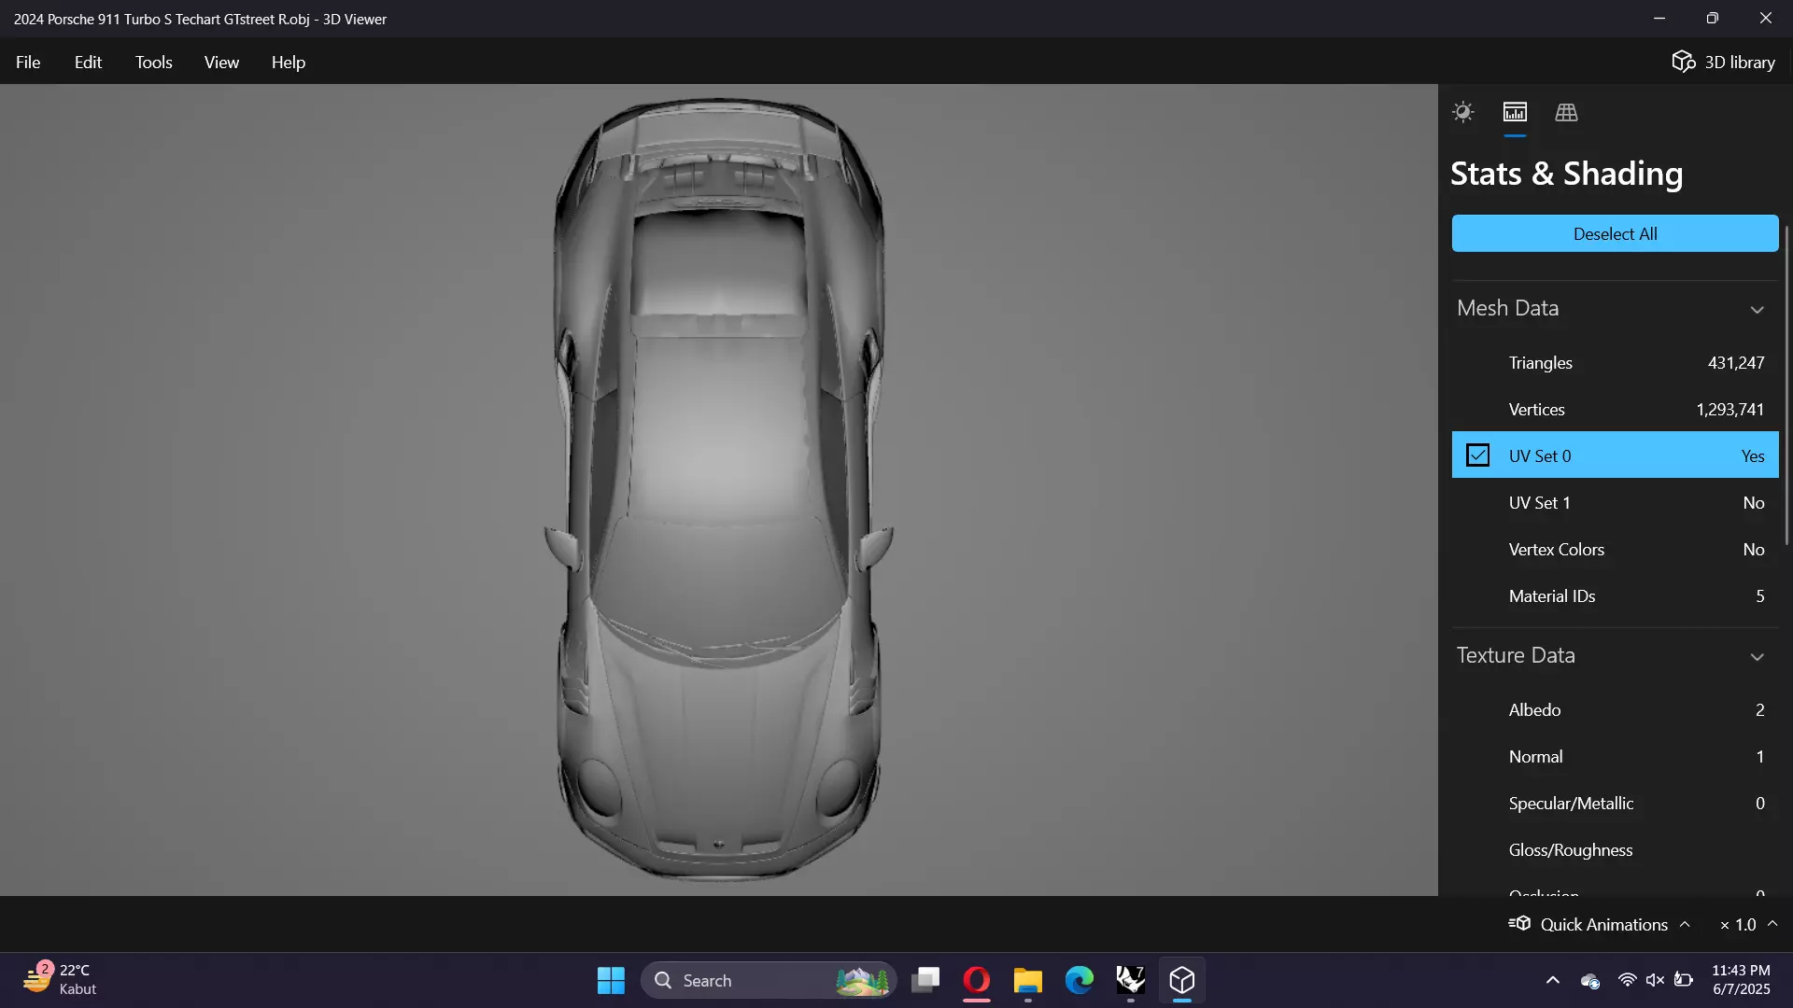
Task: Open the Grid & Views tab icon
Action: pyautogui.click(x=1566, y=112)
